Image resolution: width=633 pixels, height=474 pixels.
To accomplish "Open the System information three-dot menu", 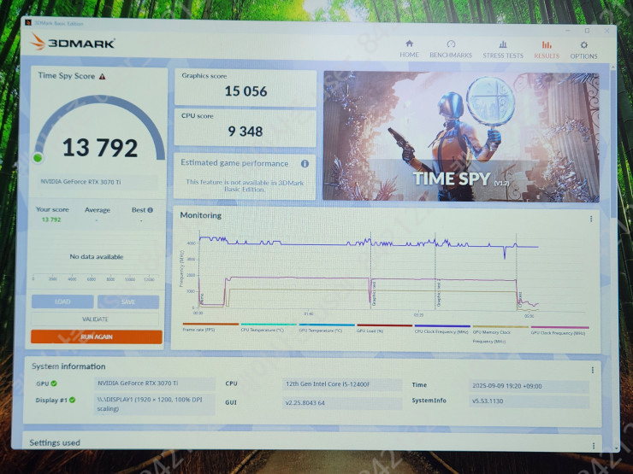I will (592, 370).
